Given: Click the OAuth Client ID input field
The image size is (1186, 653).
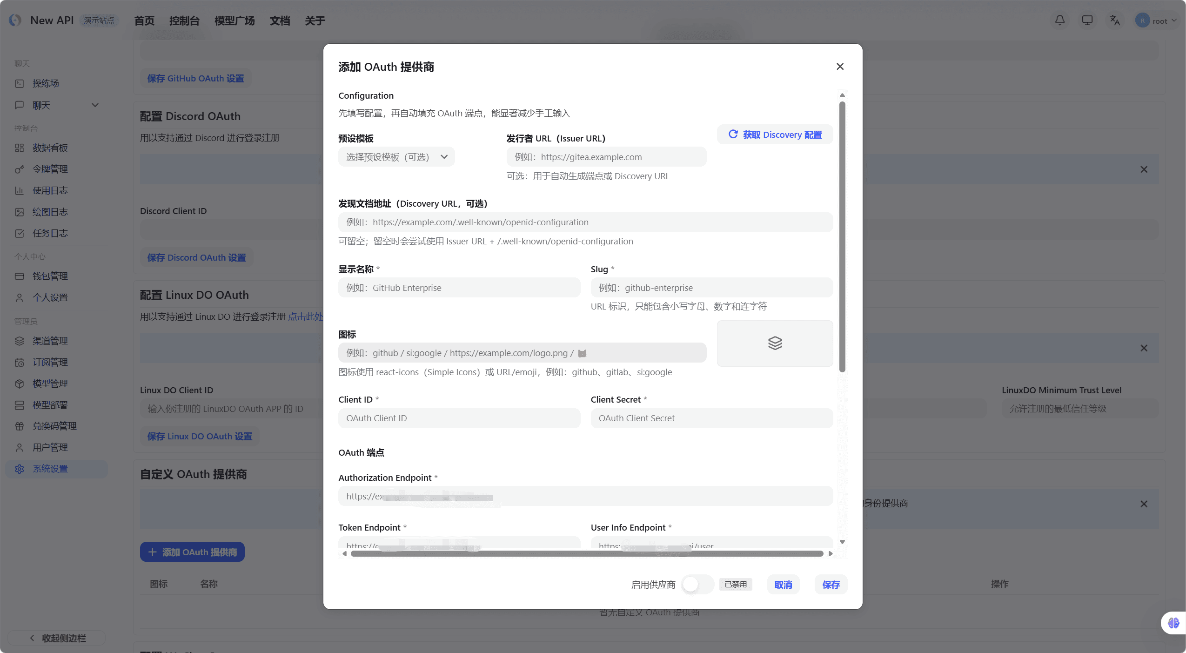Looking at the screenshot, I should point(459,418).
